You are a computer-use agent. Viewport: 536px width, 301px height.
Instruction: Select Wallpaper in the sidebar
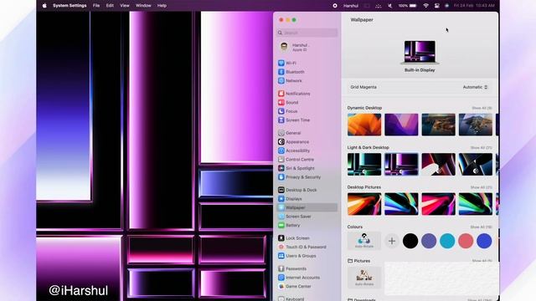pyautogui.click(x=307, y=207)
